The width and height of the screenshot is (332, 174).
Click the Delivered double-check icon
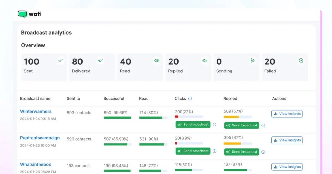pyautogui.click(x=100, y=60)
